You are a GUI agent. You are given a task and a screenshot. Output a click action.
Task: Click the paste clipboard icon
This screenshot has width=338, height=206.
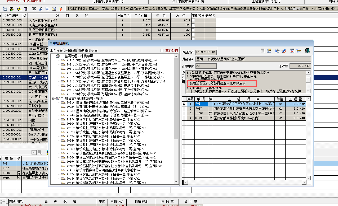coord(54,9)
